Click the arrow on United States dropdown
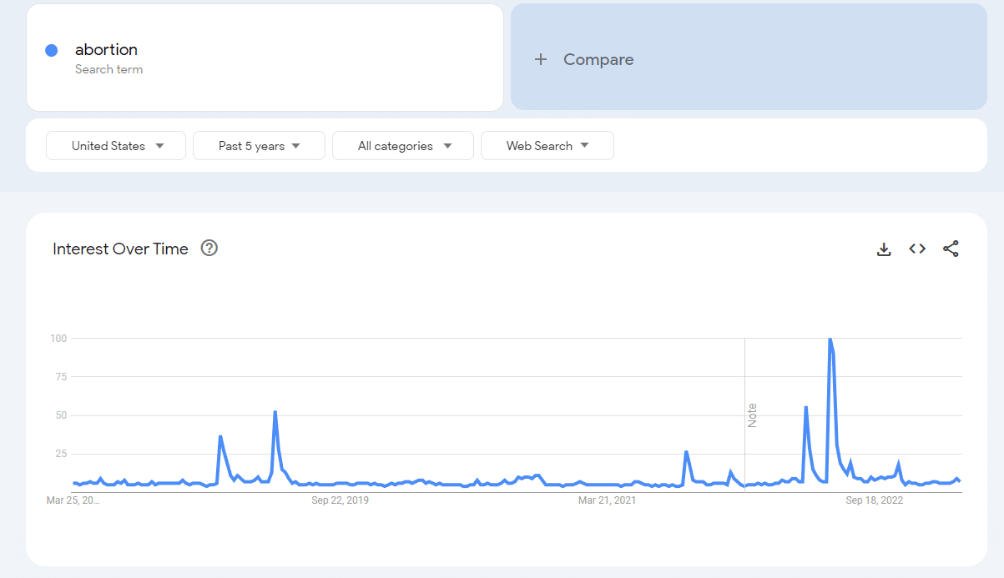The height and width of the screenshot is (578, 1004). [159, 145]
